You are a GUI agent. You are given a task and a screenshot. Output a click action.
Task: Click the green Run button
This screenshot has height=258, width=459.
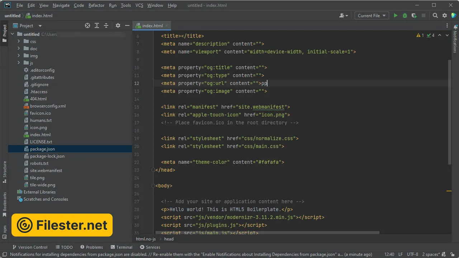(x=396, y=15)
